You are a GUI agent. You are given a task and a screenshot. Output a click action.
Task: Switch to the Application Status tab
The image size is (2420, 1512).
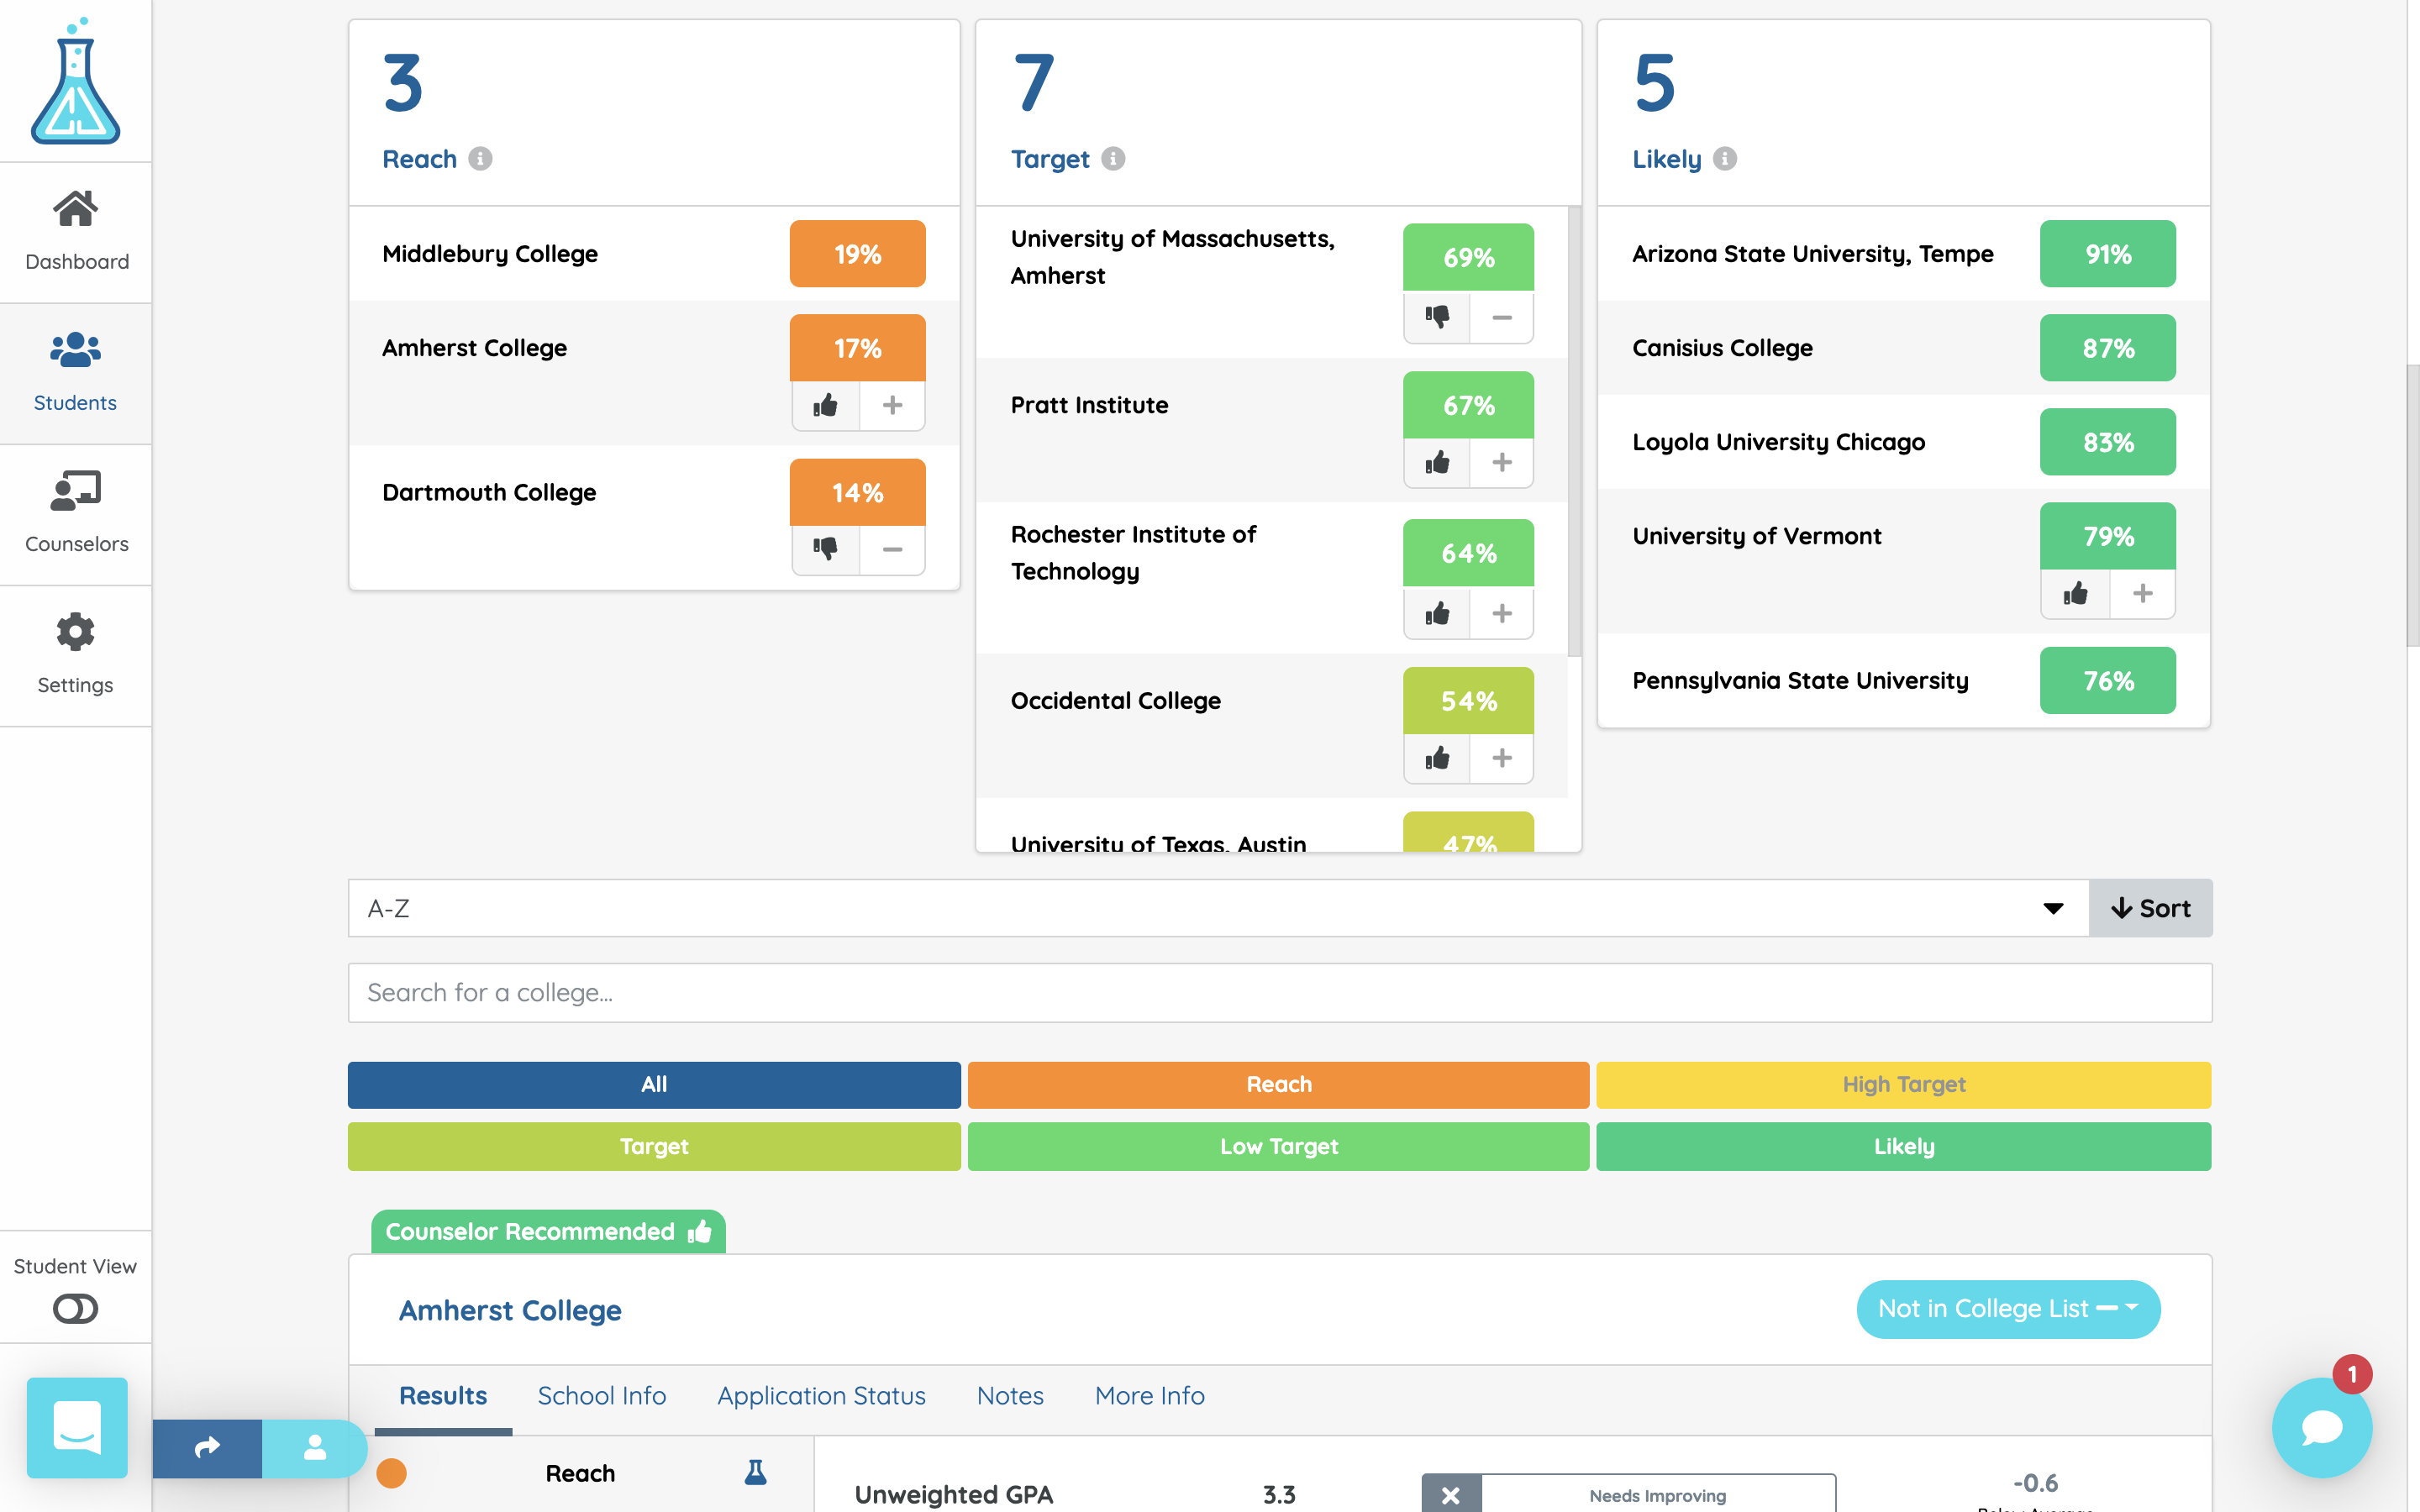[x=821, y=1396]
